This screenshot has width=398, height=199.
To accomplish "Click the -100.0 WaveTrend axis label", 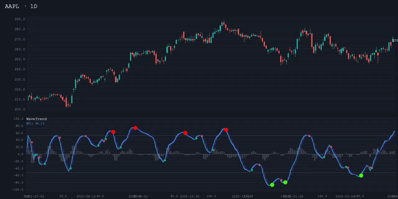I will (18, 190).
